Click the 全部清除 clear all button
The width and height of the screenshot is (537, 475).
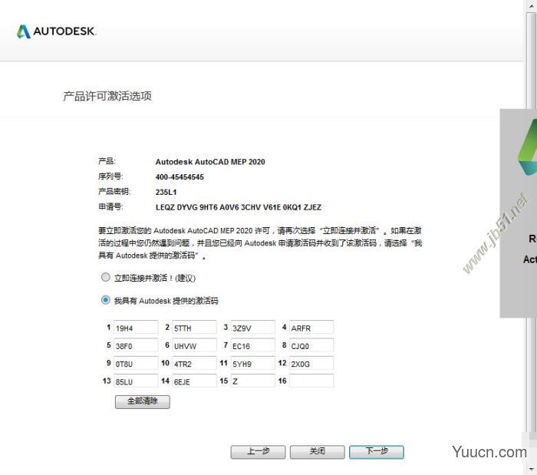pos(143,401)
